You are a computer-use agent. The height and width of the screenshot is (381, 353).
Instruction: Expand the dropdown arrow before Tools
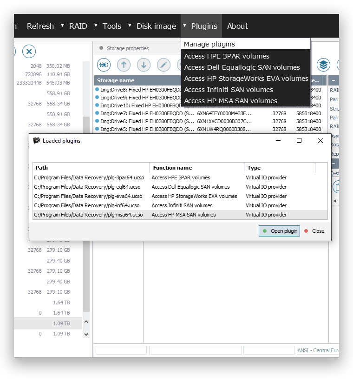[96, 25]
